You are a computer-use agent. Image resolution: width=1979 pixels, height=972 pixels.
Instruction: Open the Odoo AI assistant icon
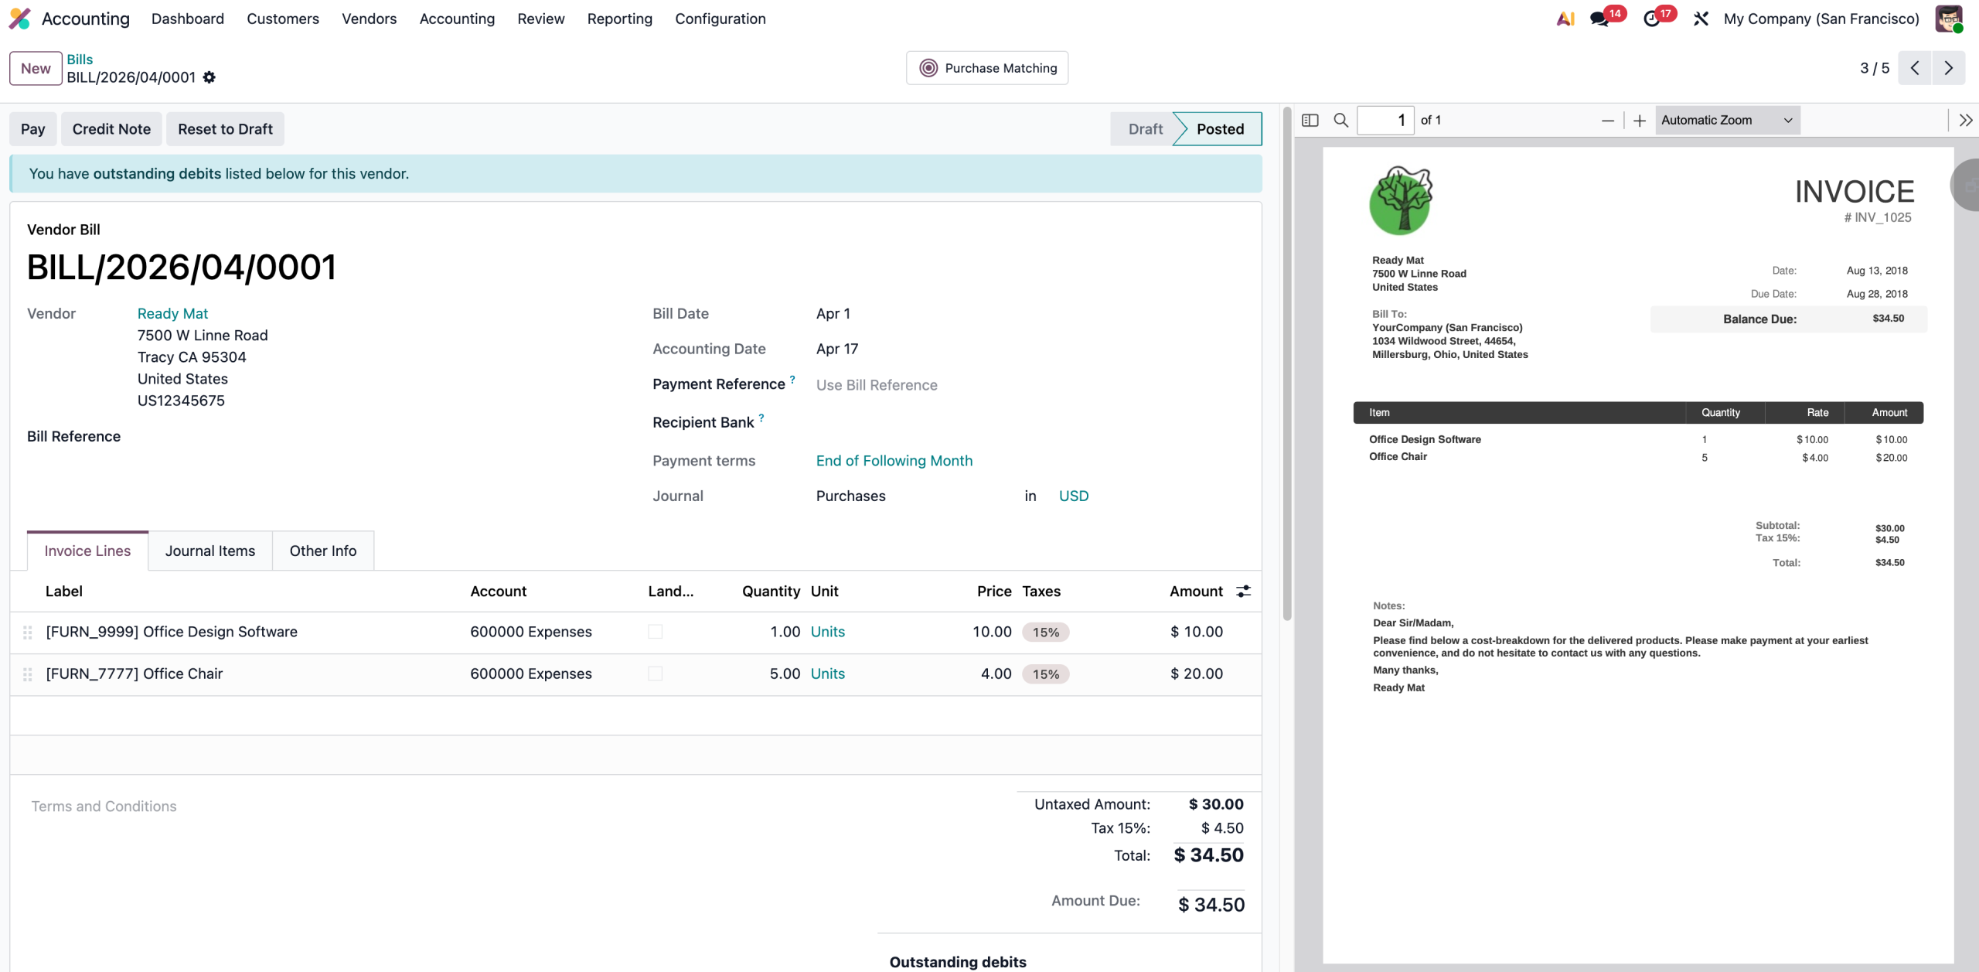1565,19
